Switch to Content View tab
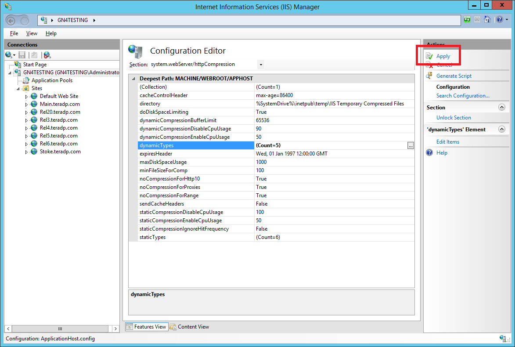 coord(190,327)
